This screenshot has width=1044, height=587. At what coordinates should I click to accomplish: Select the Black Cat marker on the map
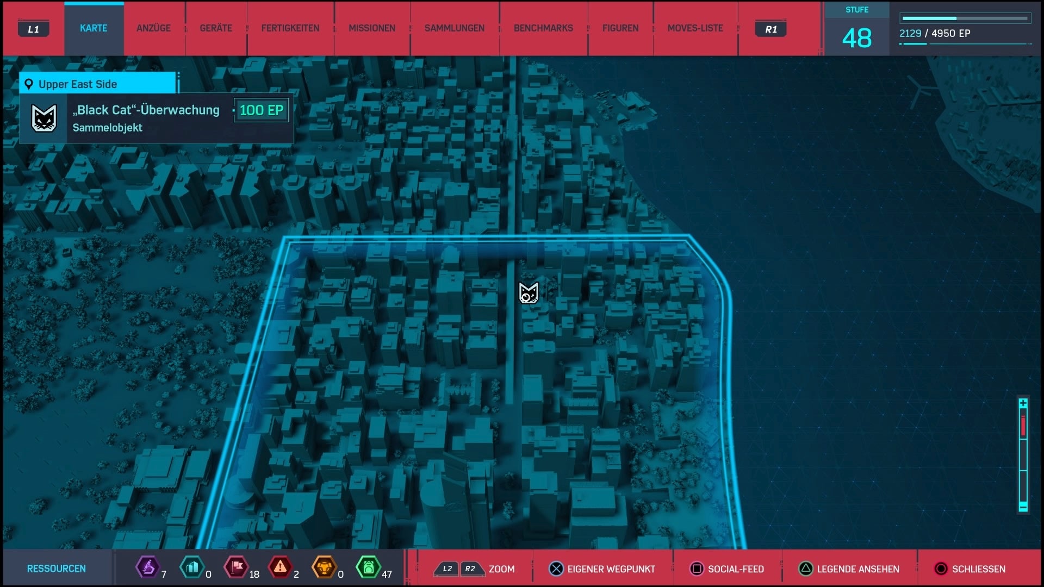pos(529,293)
